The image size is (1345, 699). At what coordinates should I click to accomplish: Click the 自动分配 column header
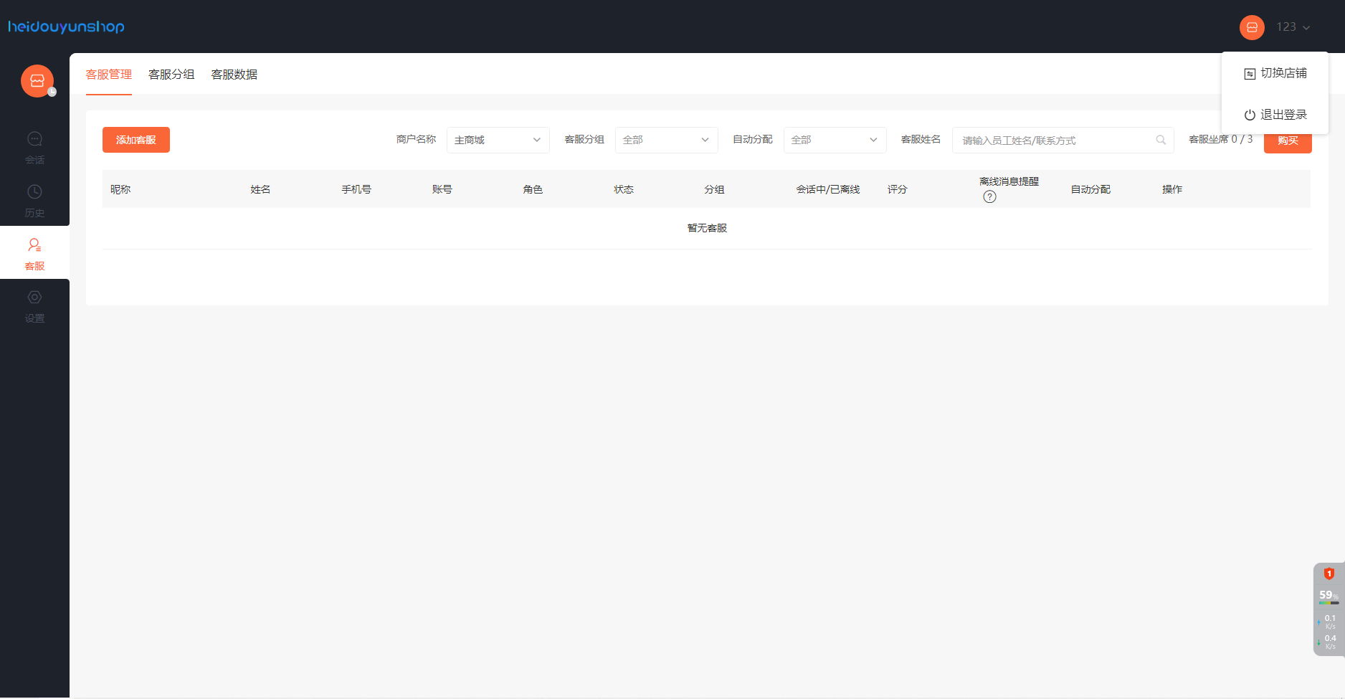1090,189
